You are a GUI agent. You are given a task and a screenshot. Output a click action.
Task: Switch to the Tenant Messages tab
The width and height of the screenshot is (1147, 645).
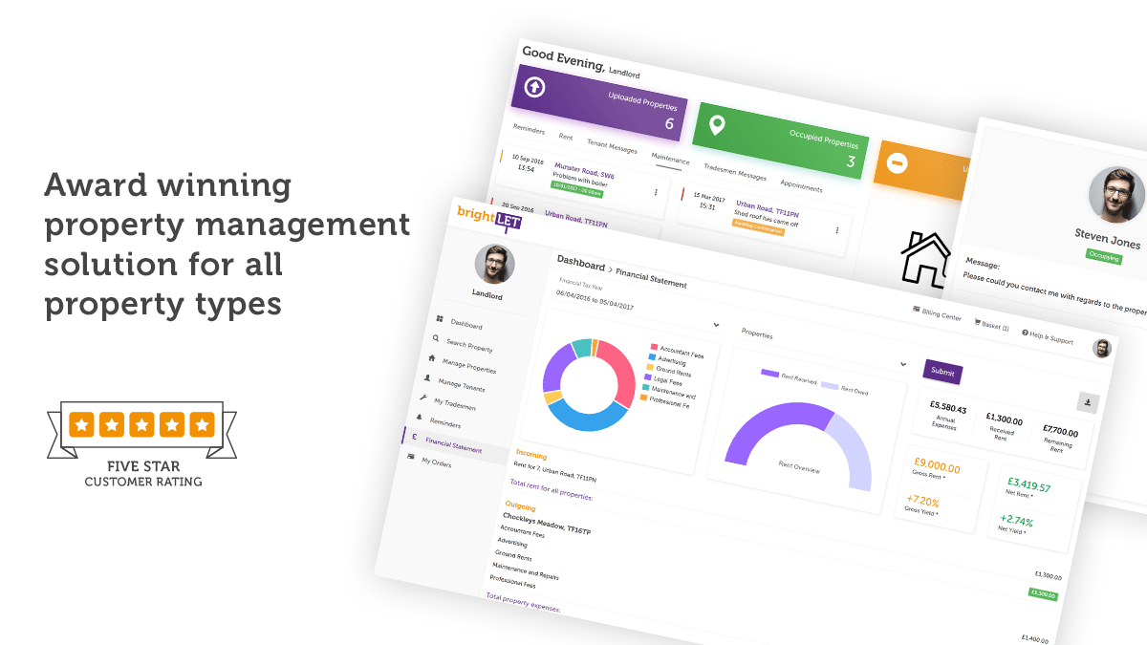612,145
